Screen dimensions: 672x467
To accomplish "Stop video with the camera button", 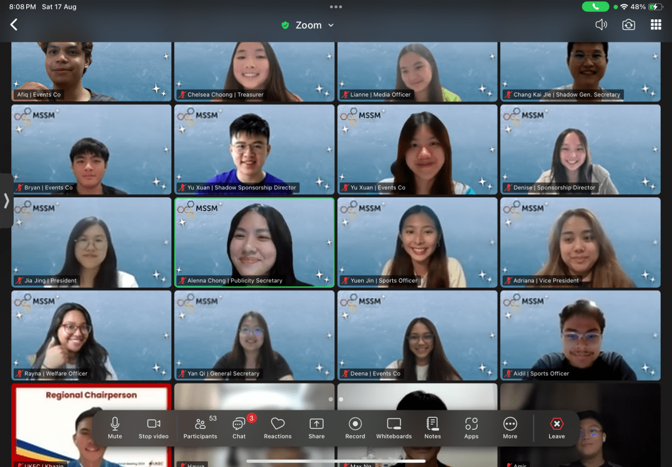I will pyautogui.click(x=153, y=427).
